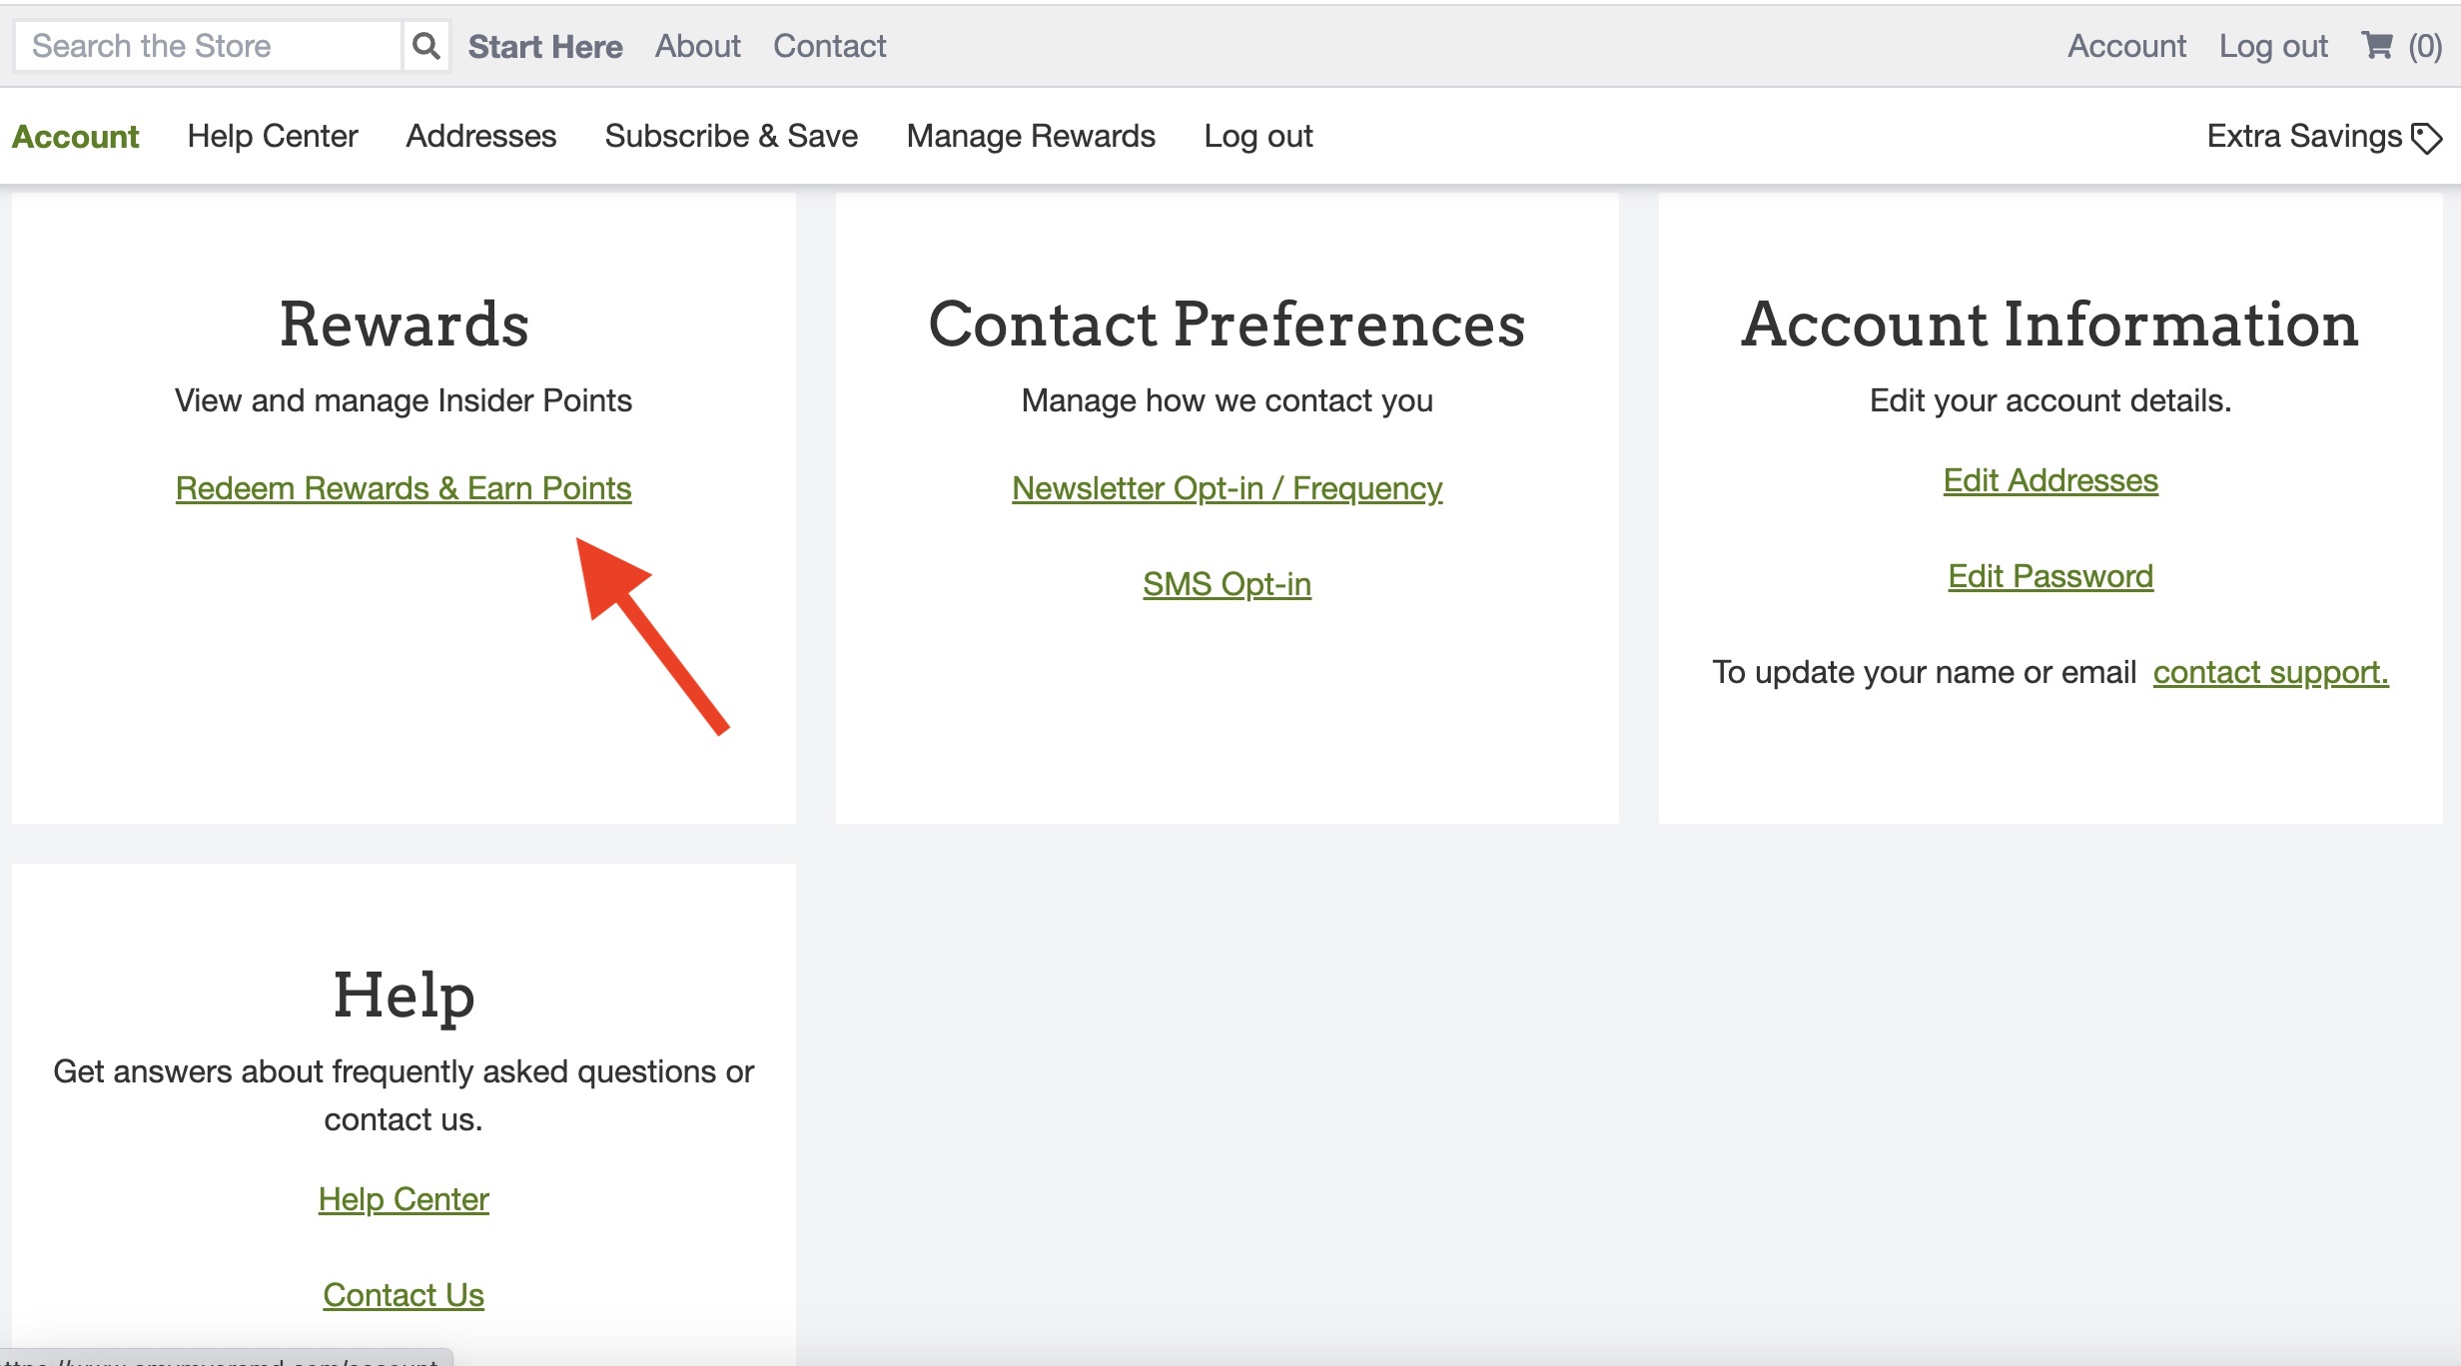This screenshot has width=2461, height=1366.
Task: Click the SMS Opt-in link
Action: (x=1227, y=584)
